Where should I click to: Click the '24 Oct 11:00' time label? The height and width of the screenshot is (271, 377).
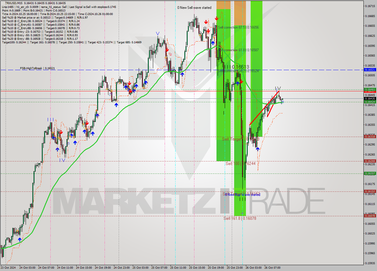[65, 268]
